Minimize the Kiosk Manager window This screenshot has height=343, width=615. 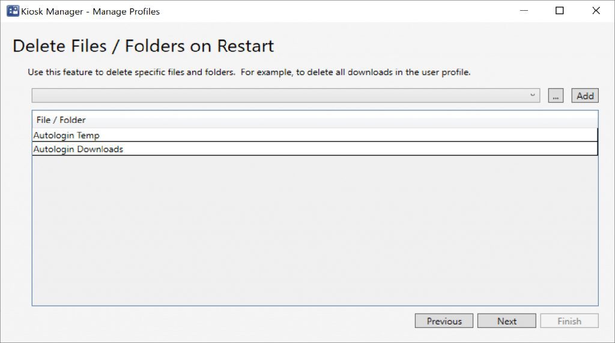(523, 11)
